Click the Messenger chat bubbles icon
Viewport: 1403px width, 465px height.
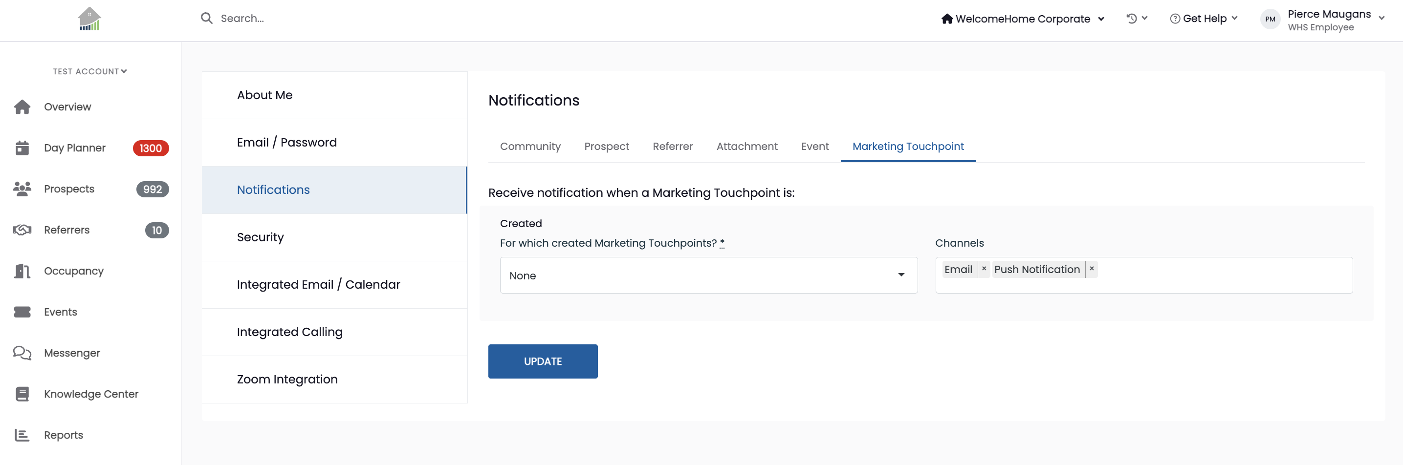tap(22, 353)
